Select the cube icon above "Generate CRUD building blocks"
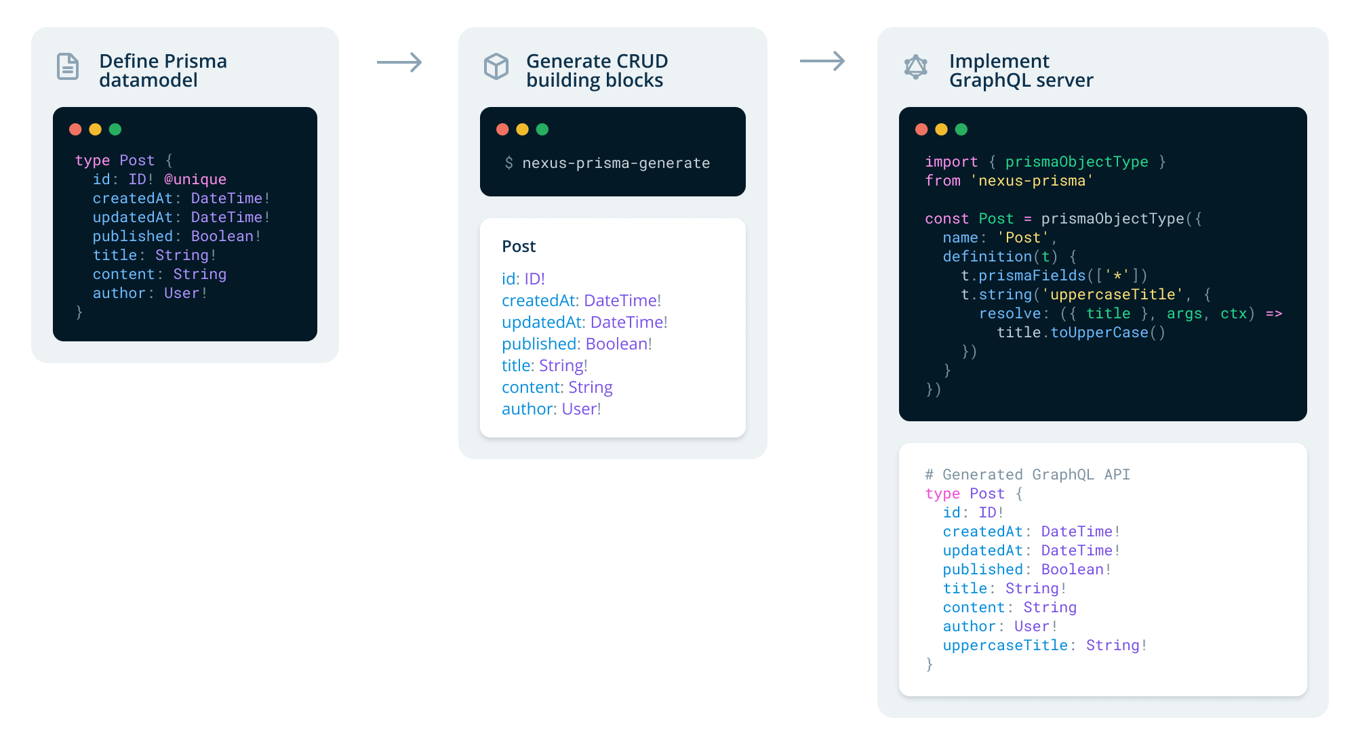 coord(497,67)
